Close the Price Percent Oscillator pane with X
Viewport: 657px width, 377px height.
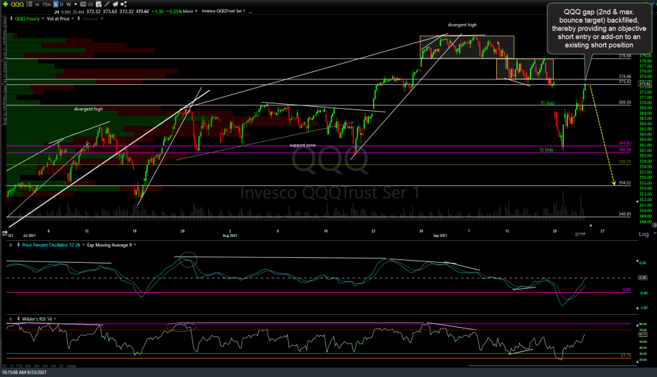10,245
